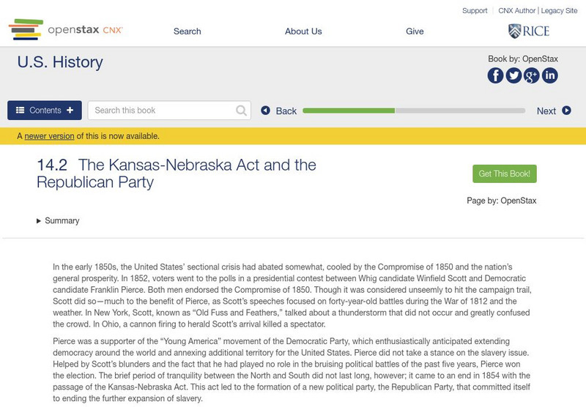Click the search magnifier icon
The image size is (586, 407).
pos(242,111)
